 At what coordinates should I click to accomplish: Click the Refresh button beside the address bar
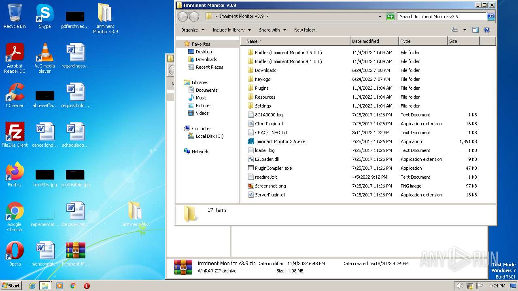tap(390, 17)
